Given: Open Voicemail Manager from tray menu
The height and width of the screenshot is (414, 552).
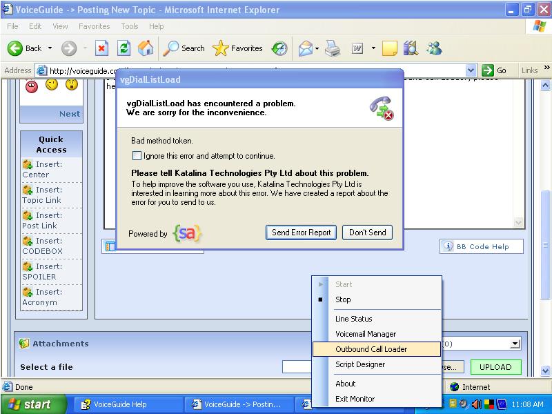Looking at the screenshot, I should pyautogui.click(x=366, y=334).
